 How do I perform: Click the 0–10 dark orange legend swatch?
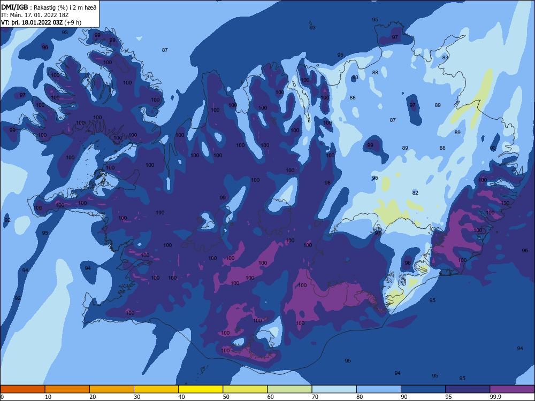pyautogui.click(x=22, y=389)
